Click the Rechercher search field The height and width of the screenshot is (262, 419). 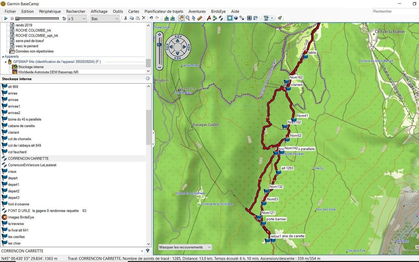(395, 12)
